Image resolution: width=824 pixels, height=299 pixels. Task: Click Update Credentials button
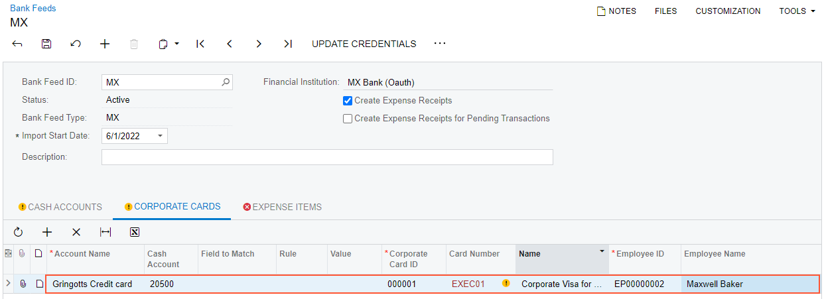pos(364,44)
